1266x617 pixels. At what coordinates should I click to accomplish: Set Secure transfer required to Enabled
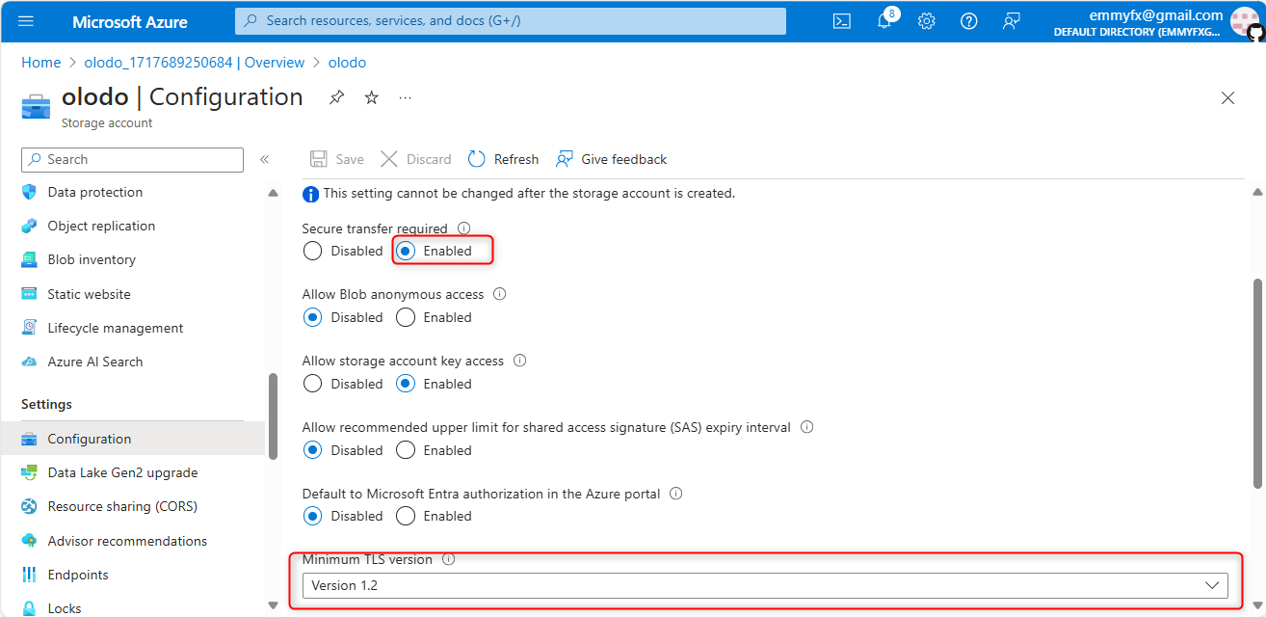point(407,251)
